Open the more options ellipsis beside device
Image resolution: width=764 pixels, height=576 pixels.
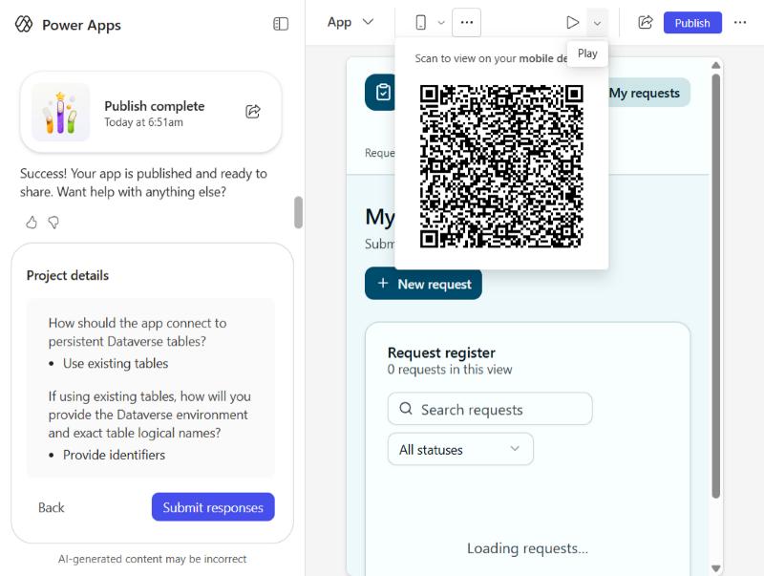click(x=466, y=22)
